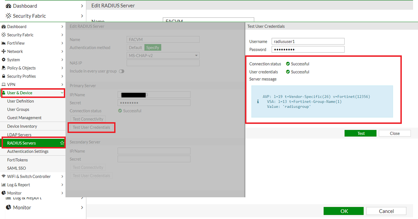This screenshot has width=418, height=219.
Task: Click the OK button in background page
Action: (344, 211)
